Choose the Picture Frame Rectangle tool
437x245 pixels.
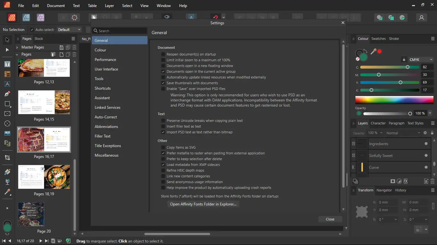pos(7,114)
